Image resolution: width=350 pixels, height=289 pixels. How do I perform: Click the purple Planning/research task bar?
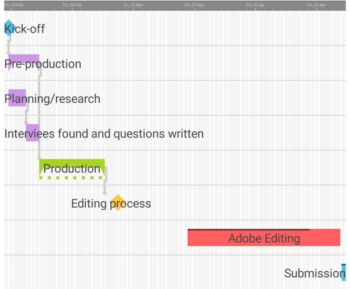17,98
